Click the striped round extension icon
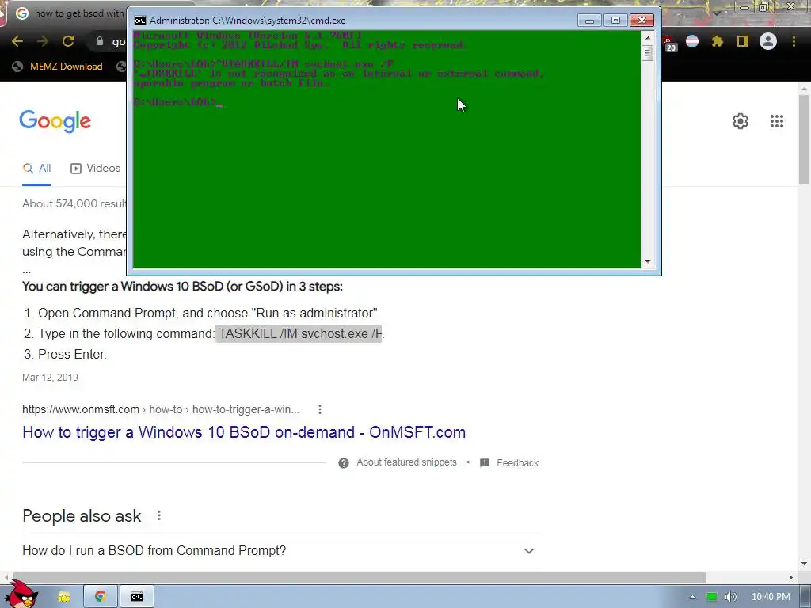This screenshot has width=811, height=608. pyautogui.click(x=692, y=41)
